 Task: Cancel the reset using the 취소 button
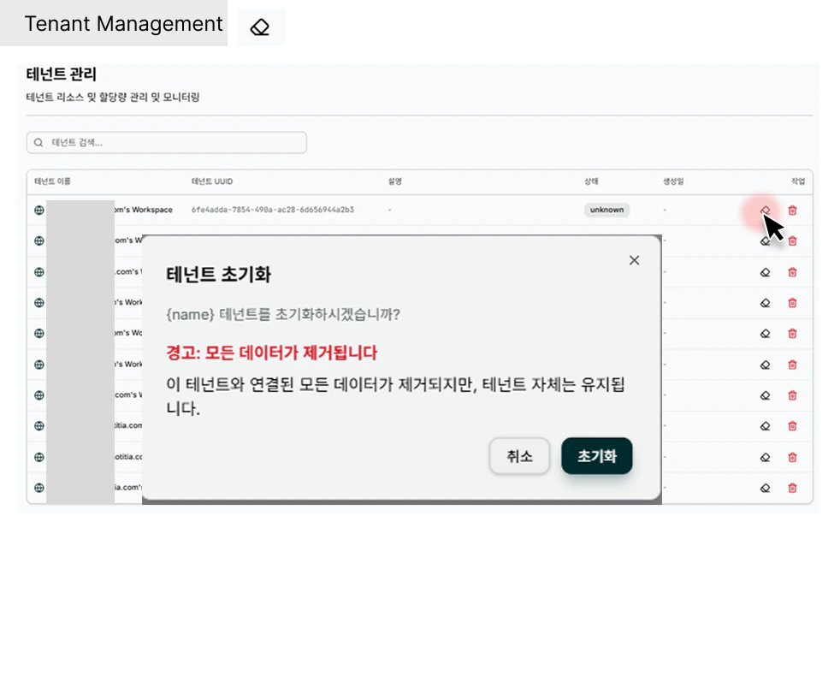[x=519, y=456]
